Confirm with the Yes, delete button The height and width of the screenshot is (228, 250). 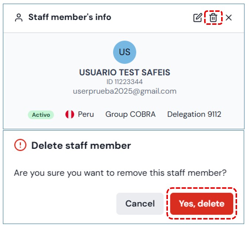pos(202,204)
